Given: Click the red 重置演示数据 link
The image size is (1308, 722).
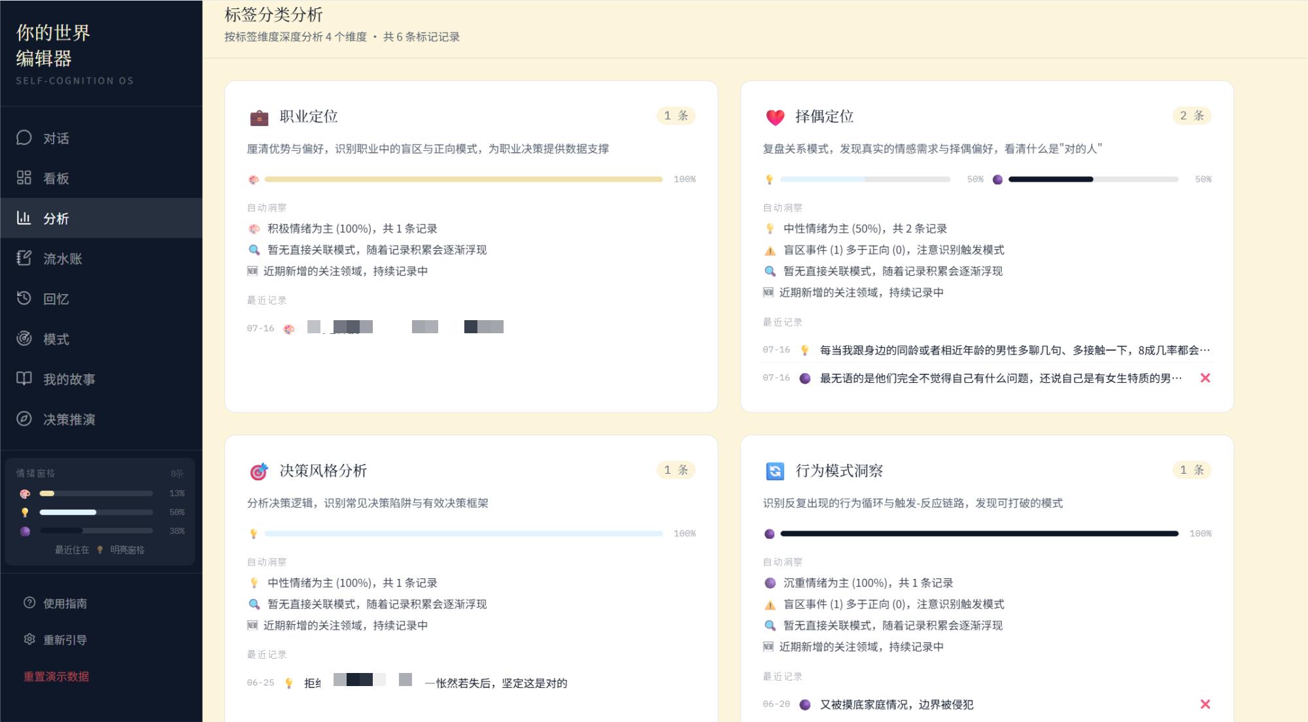Looking at the screenshot, I should [56, 676].
